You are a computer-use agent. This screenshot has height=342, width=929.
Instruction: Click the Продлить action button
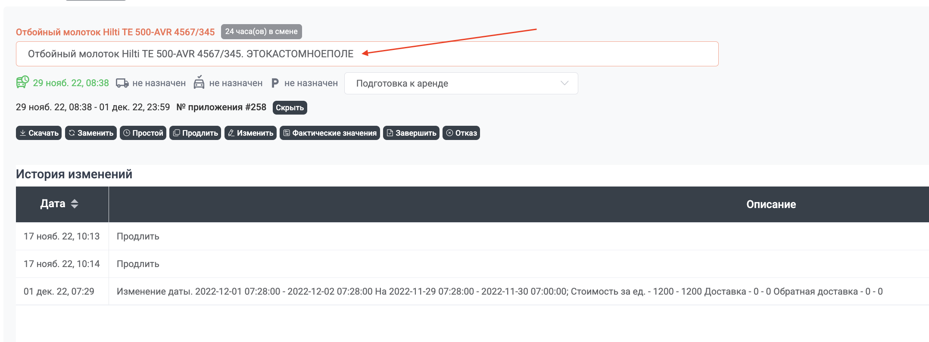(195, 133)
